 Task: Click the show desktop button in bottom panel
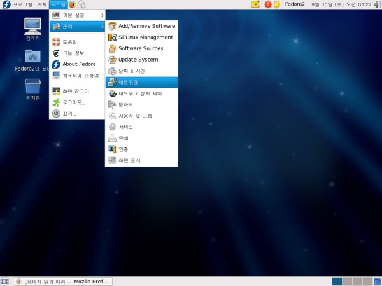[4, 282]
